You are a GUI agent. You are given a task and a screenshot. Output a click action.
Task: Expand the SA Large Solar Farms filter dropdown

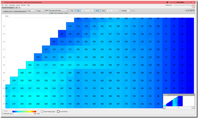(x=59, y=10)
